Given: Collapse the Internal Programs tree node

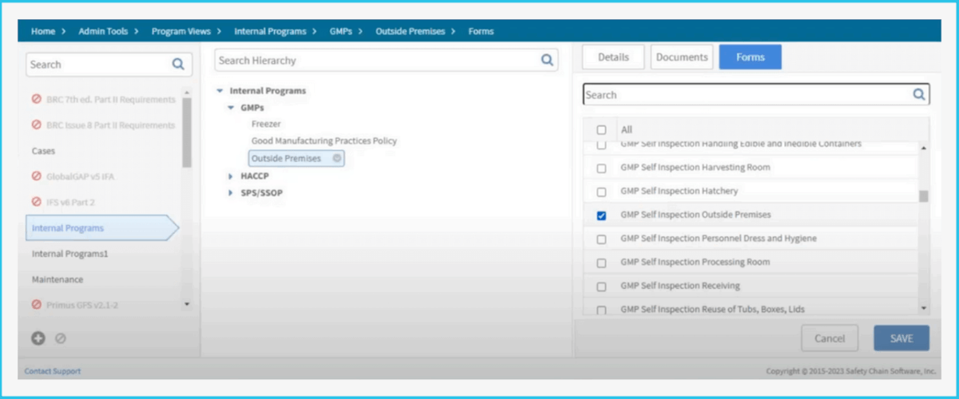Looking at the screenshot, I should pyautogui.click(x=220, y=91).
